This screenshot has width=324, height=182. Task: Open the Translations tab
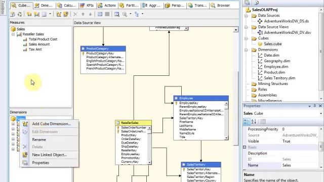click(x=197, y=6)
